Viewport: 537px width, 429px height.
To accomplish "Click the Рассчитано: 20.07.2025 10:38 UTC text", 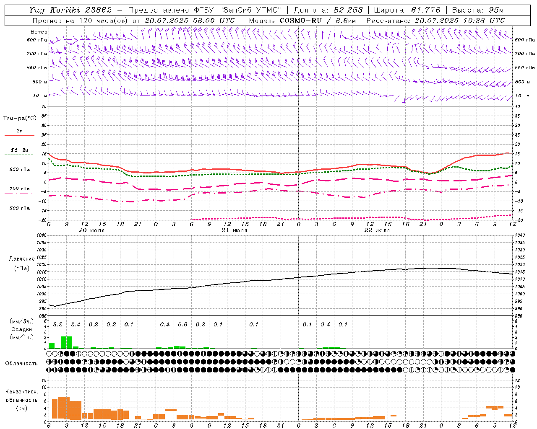I will [435, 21].
